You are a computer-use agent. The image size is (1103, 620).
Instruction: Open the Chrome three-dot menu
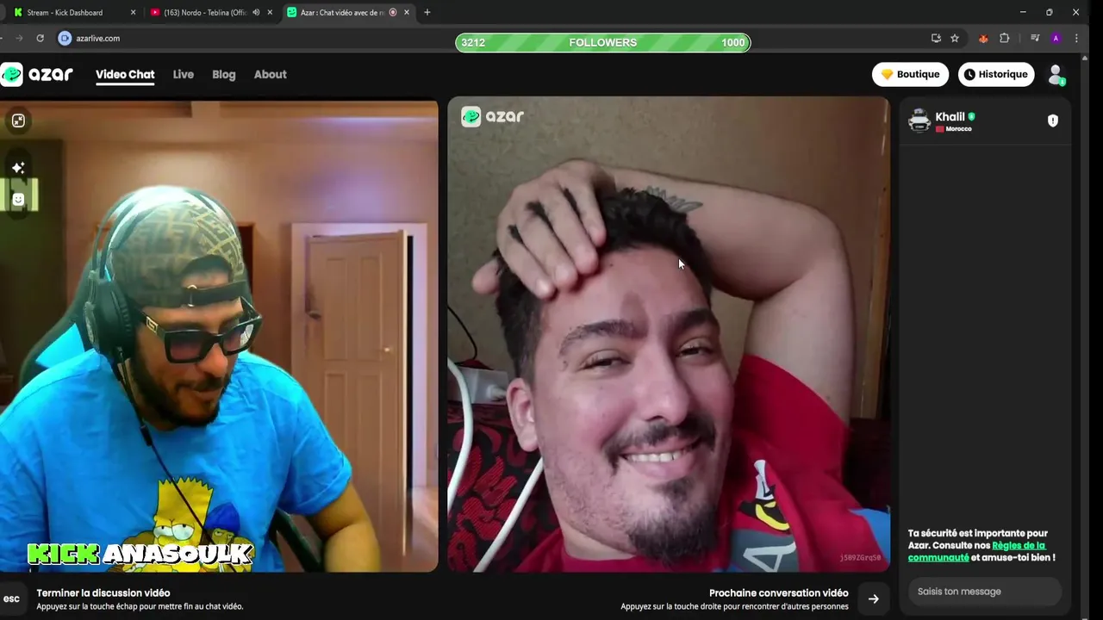[1076, 39]
